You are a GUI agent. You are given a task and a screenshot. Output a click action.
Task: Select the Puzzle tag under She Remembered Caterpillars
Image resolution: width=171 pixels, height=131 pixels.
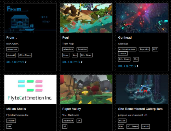tap(122, 121)
